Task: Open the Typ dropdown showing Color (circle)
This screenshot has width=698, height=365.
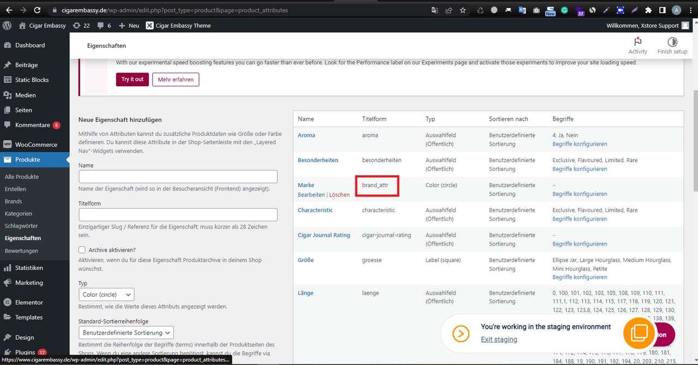Action: [106, 295]
